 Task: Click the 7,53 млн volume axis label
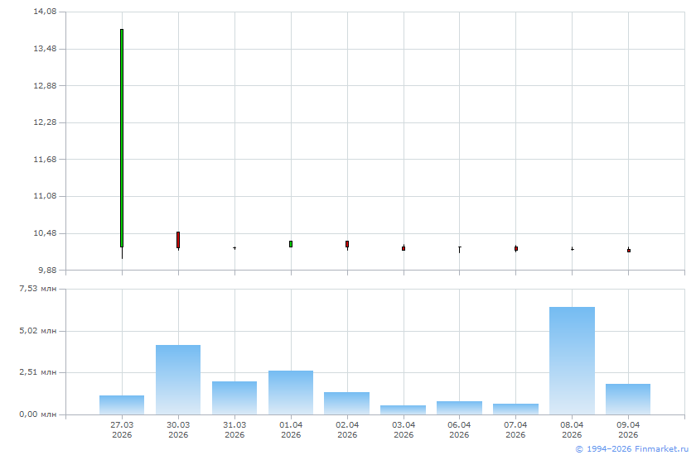38,289
